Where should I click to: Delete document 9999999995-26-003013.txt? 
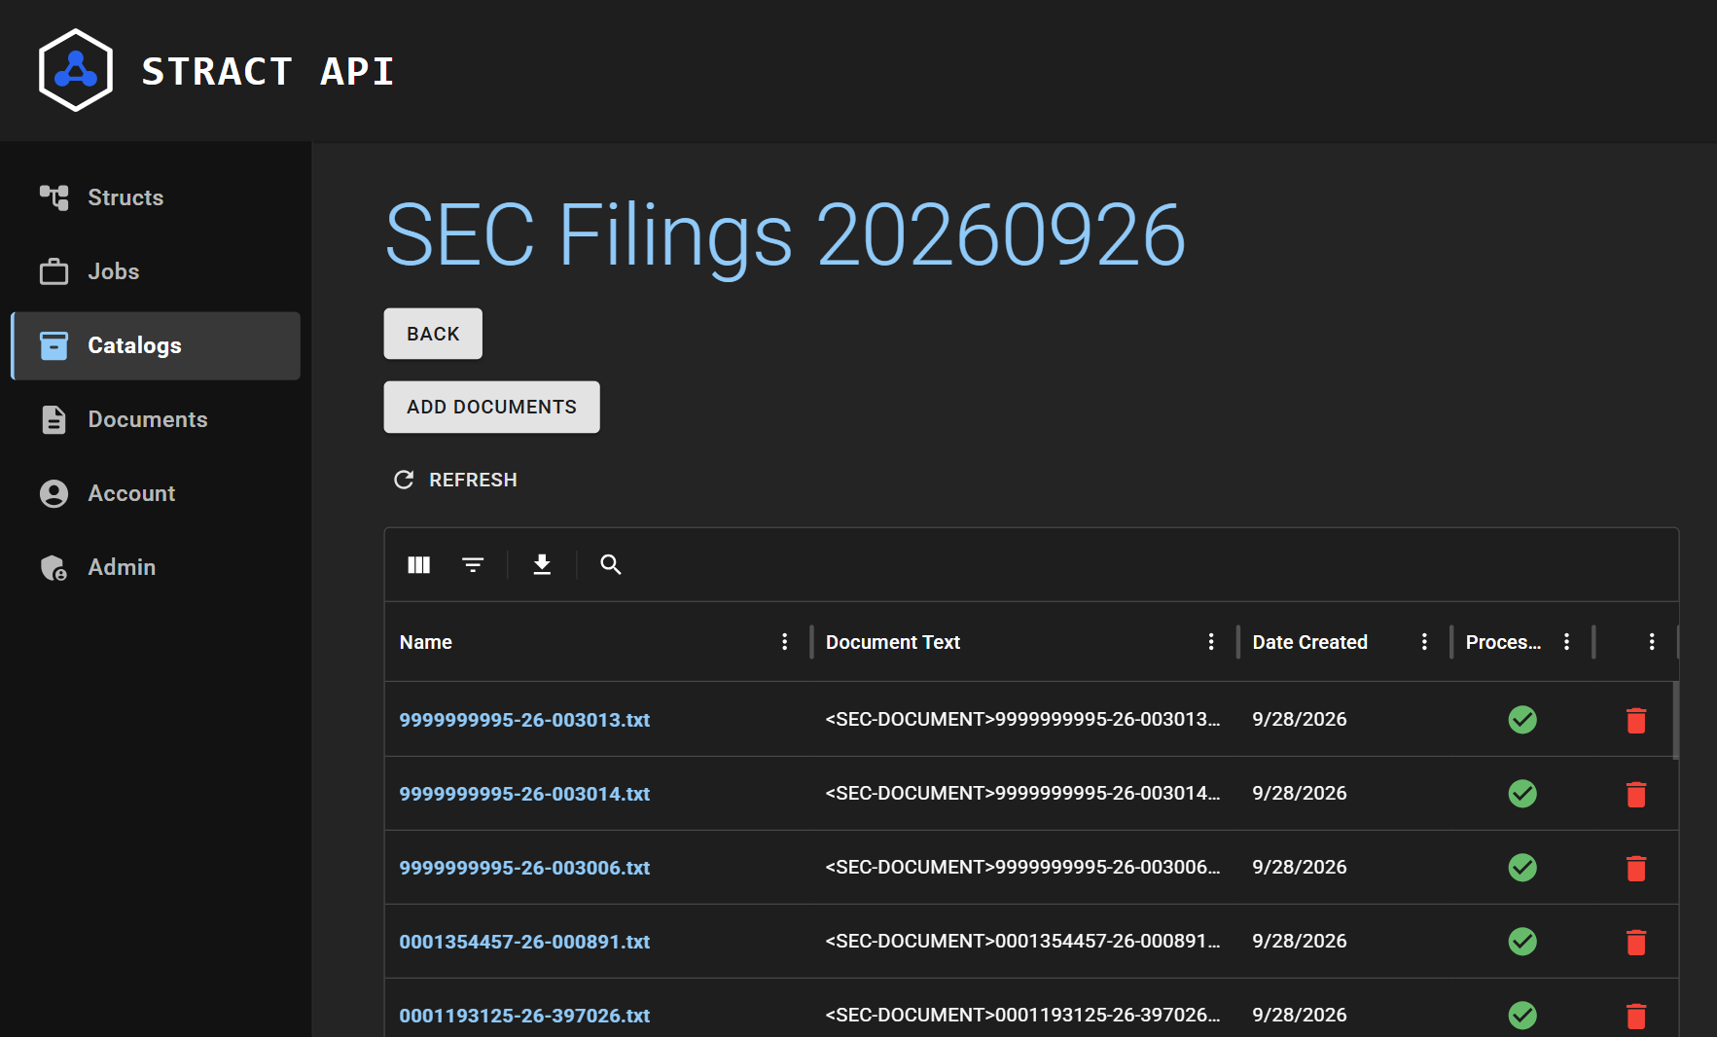pyautogui.click(x=1636, y=720)
